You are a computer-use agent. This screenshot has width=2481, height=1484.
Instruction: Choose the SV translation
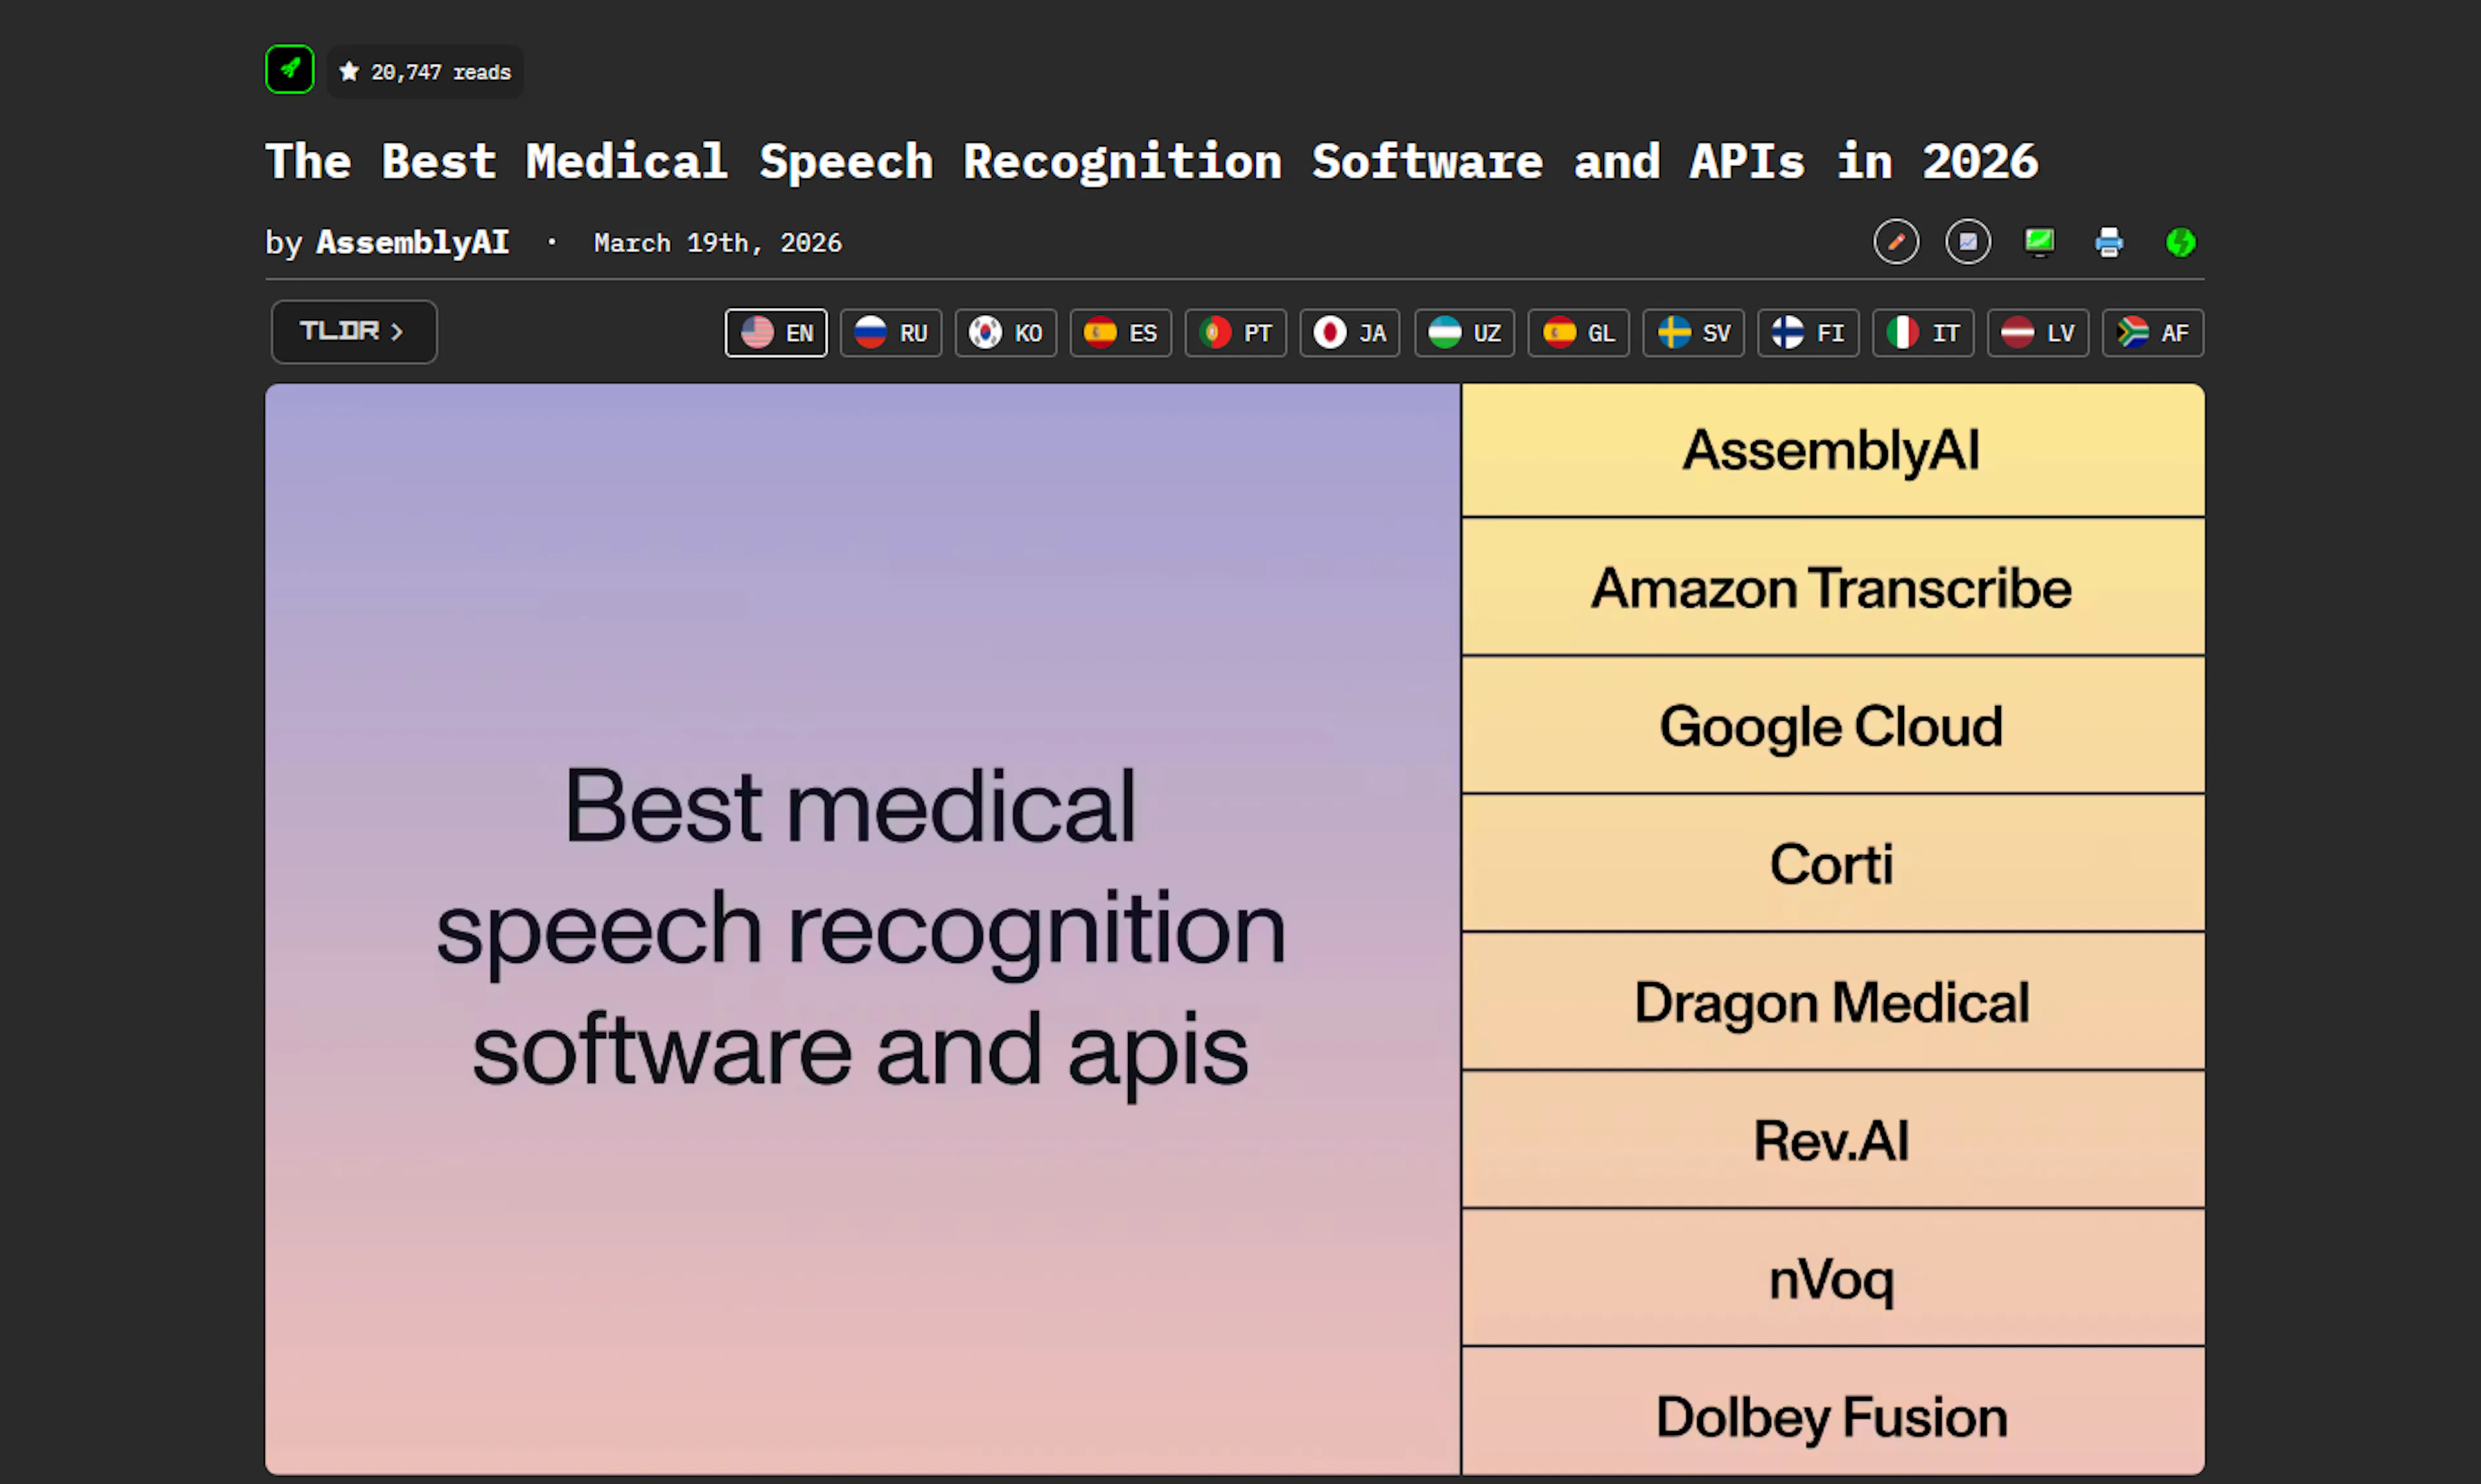pyautogui.click(x=1693, y=333)
